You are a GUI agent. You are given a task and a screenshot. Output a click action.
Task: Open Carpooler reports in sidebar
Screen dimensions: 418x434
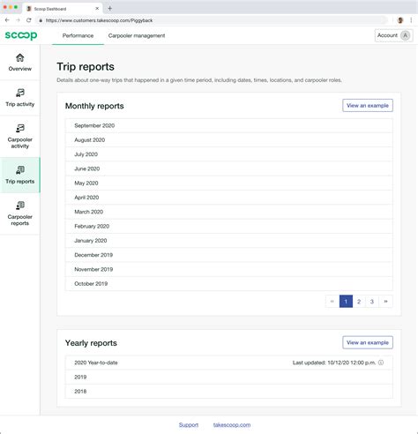coord(20,213)
